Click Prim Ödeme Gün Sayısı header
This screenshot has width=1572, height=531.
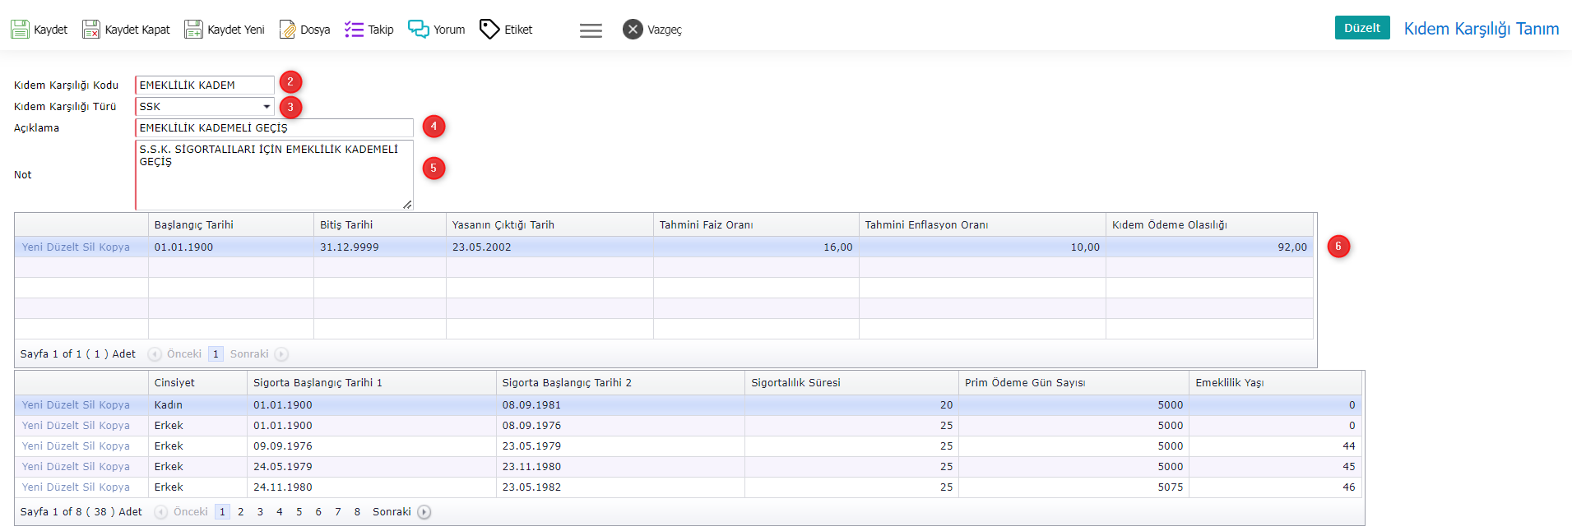pyautogui.click(x=1074, y=383)
